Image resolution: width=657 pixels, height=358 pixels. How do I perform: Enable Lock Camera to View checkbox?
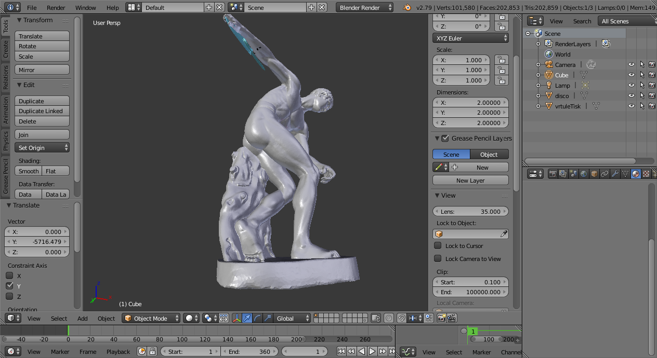tap(438, 258)
